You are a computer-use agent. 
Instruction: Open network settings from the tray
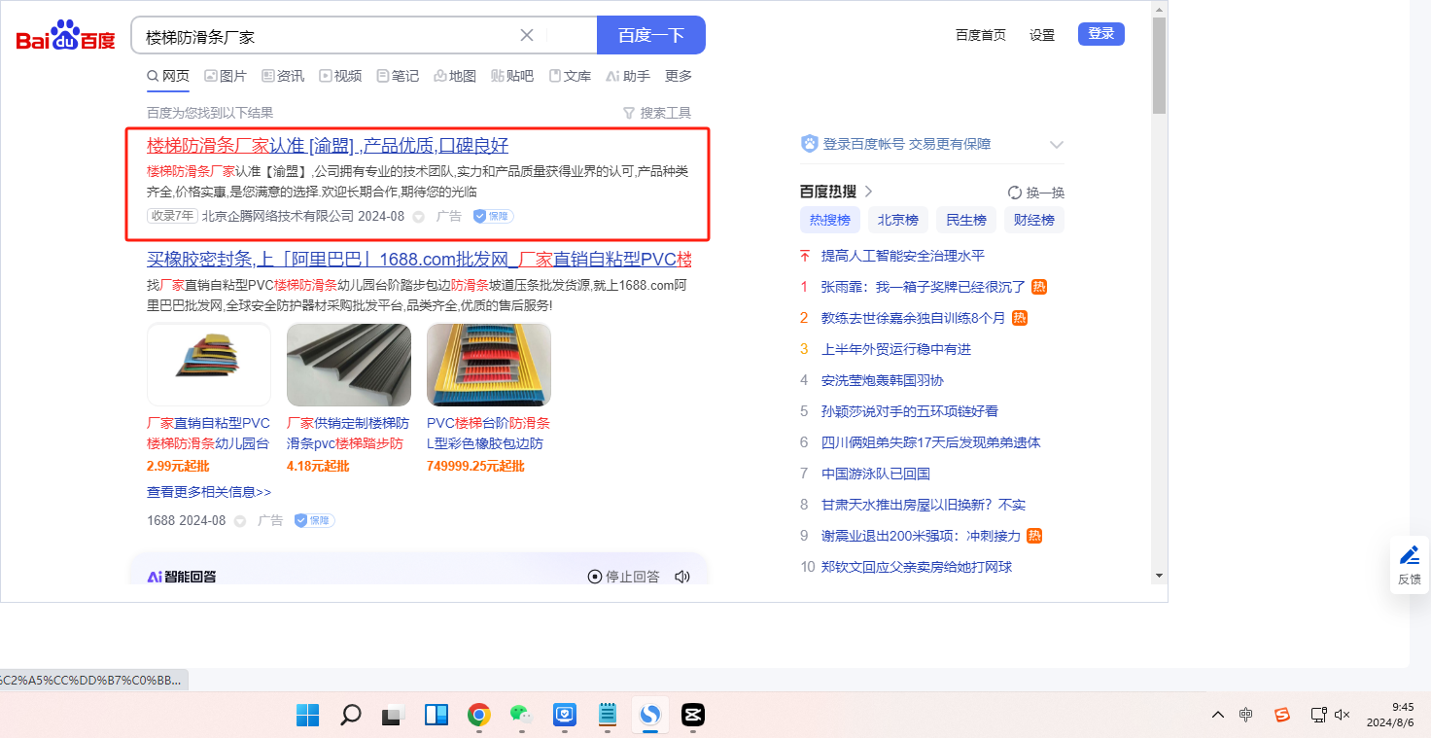tap(1318, 715)
